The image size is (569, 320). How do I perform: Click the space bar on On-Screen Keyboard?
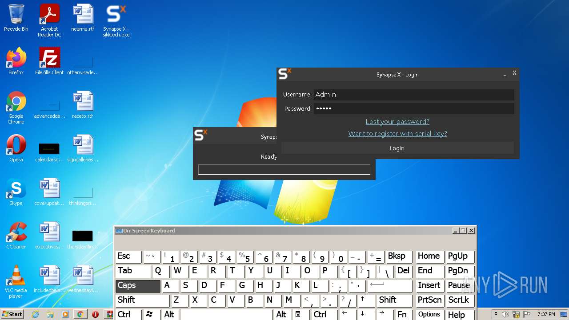(x=226, y=315)
